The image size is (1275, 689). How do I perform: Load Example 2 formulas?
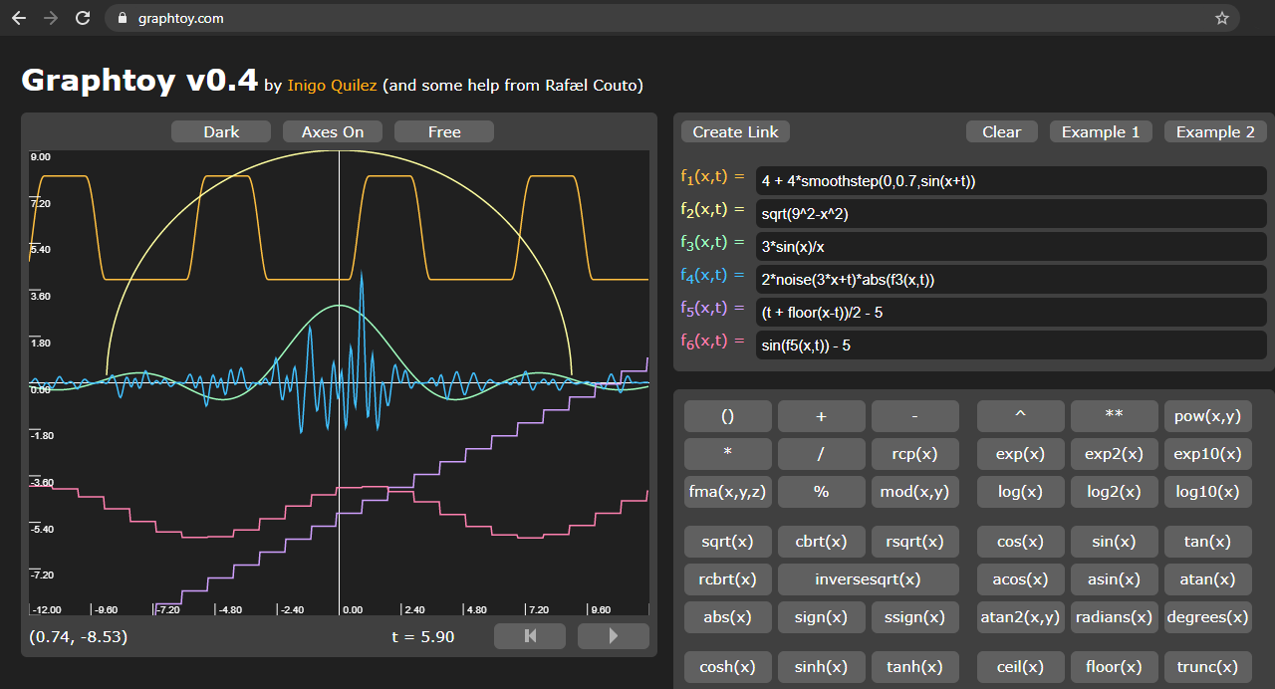point(1215,131)
